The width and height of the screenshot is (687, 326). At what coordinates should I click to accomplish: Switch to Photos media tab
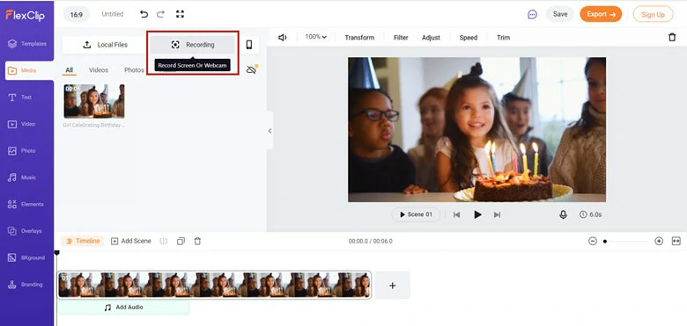134,70
